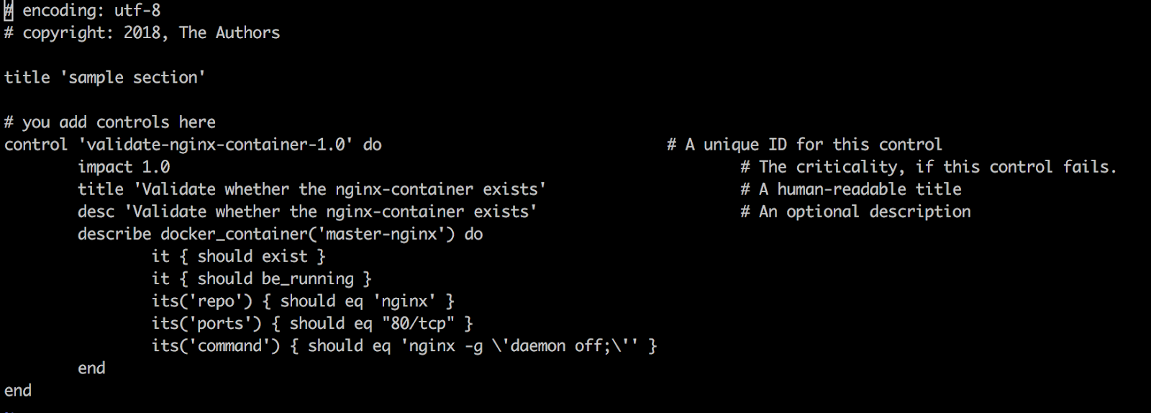
Task: Click the final 'end' keyword
Action: [18, 390]
